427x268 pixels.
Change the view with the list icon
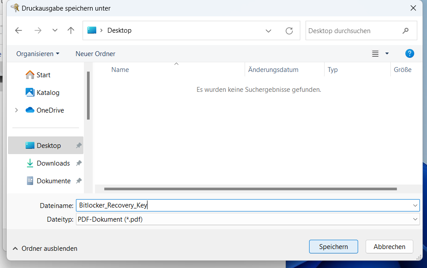pyautogui.click(x=375, y=54)
